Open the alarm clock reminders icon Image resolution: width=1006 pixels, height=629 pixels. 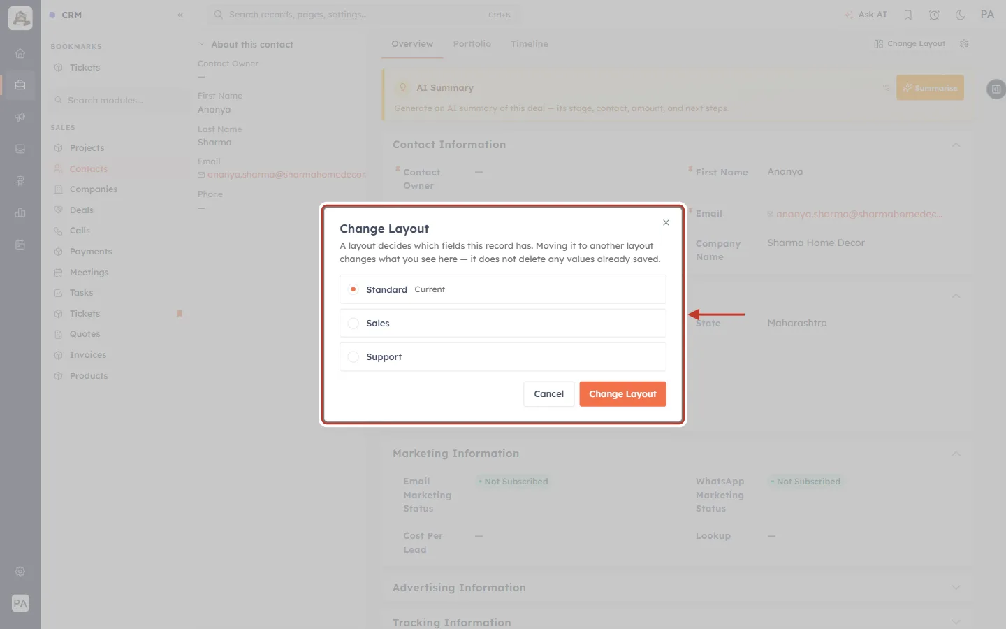[x=934, y=15]
